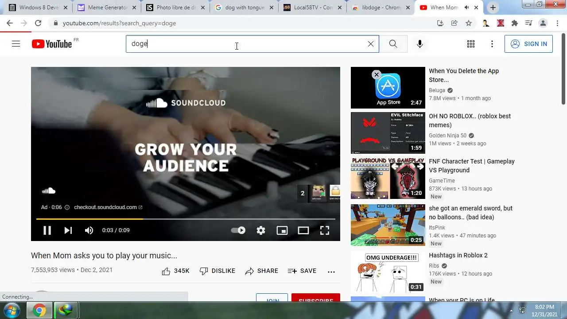Screen dimensions: 567x319
Task: Like the video (345K)
Action: tap(175, 271)
